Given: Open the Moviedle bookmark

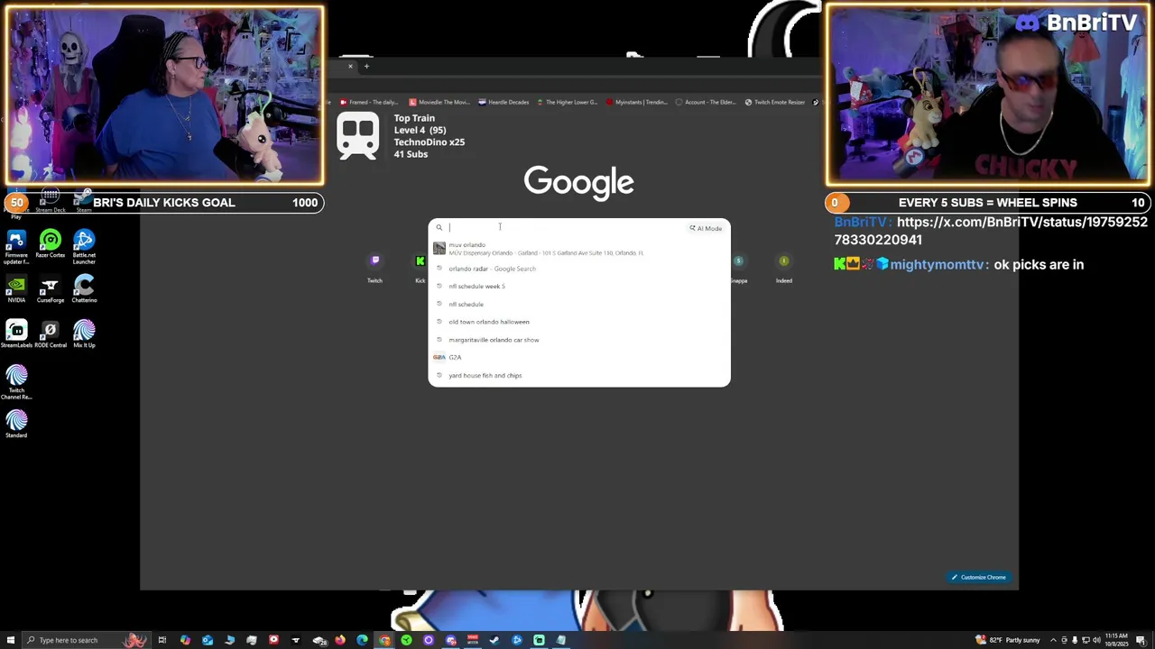Looking at the screenshot, I should pyautogui.click(x=439, y=102).
